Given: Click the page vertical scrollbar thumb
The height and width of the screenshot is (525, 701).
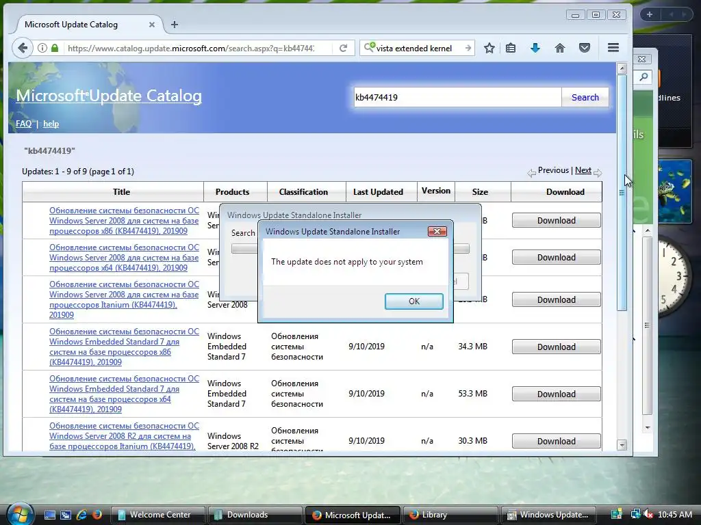Looking at the screenshot, I should [622, 192].
